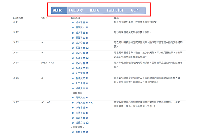
Task: Click the LV. 06 description text
Action: click(x=147, y=80)
